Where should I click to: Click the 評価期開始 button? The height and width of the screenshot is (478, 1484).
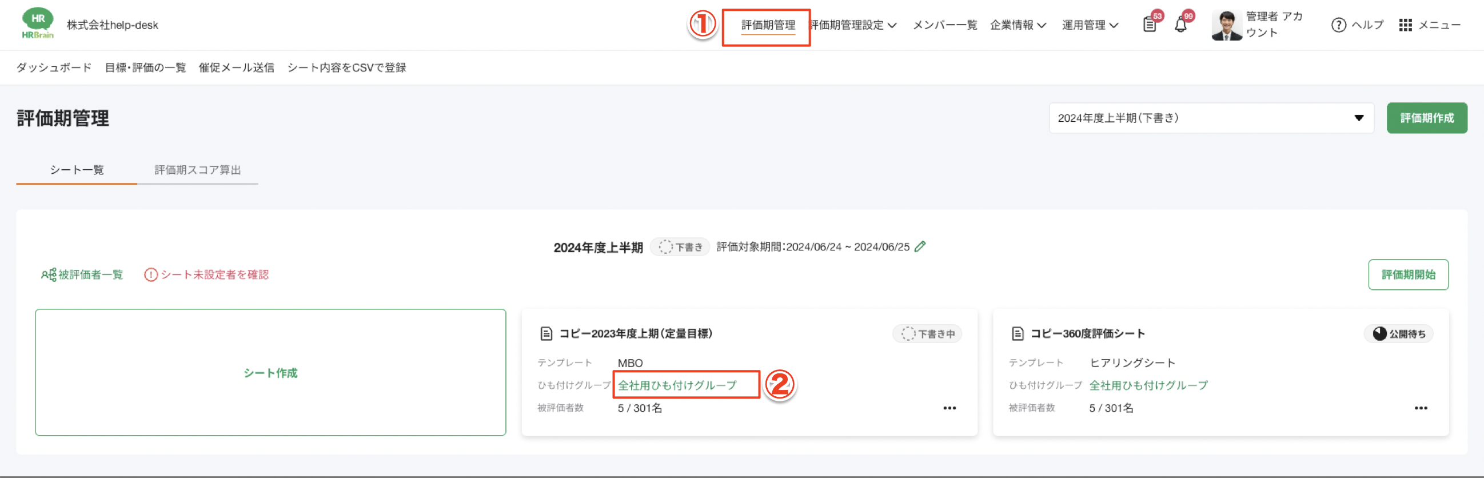(x=1408, y=274)
